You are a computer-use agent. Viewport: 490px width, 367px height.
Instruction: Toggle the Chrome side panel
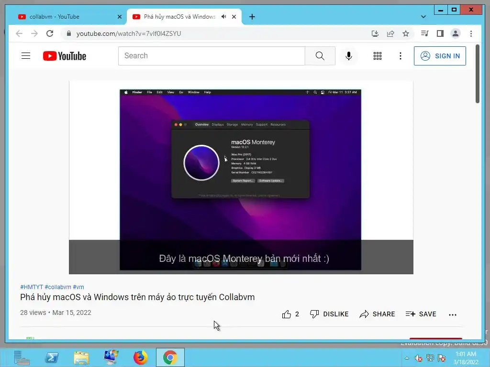440,33
